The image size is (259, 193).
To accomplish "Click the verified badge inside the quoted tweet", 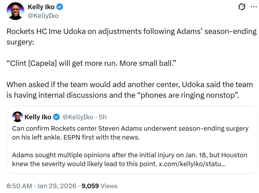I will pyautogui.click(x=56, y=117).
